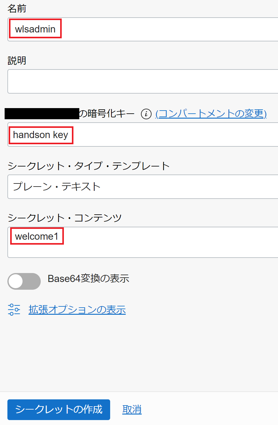The width and height of the screenshot is (278, 425).
Task: Click the empty area below the advanced options link
Action: pos(139,352)
